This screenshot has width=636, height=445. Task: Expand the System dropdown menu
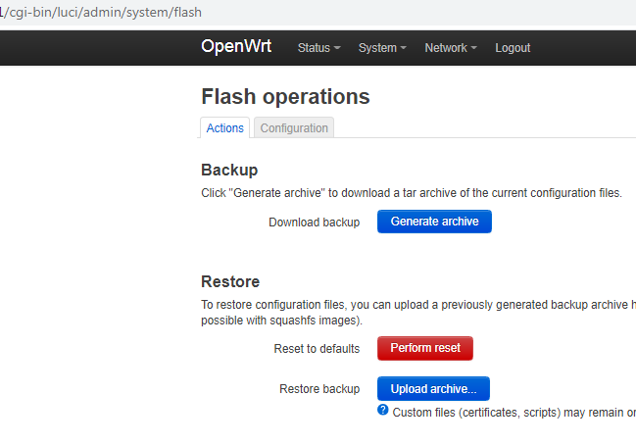pos(382,48)
